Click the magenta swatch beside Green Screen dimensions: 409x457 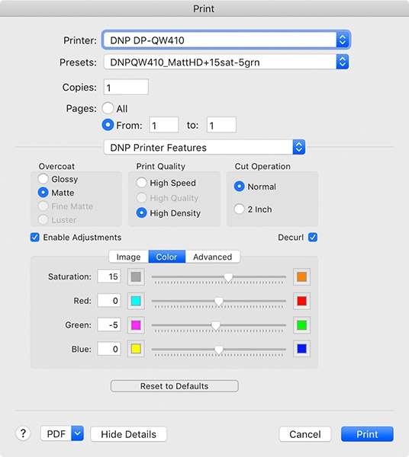coord(136,325)
